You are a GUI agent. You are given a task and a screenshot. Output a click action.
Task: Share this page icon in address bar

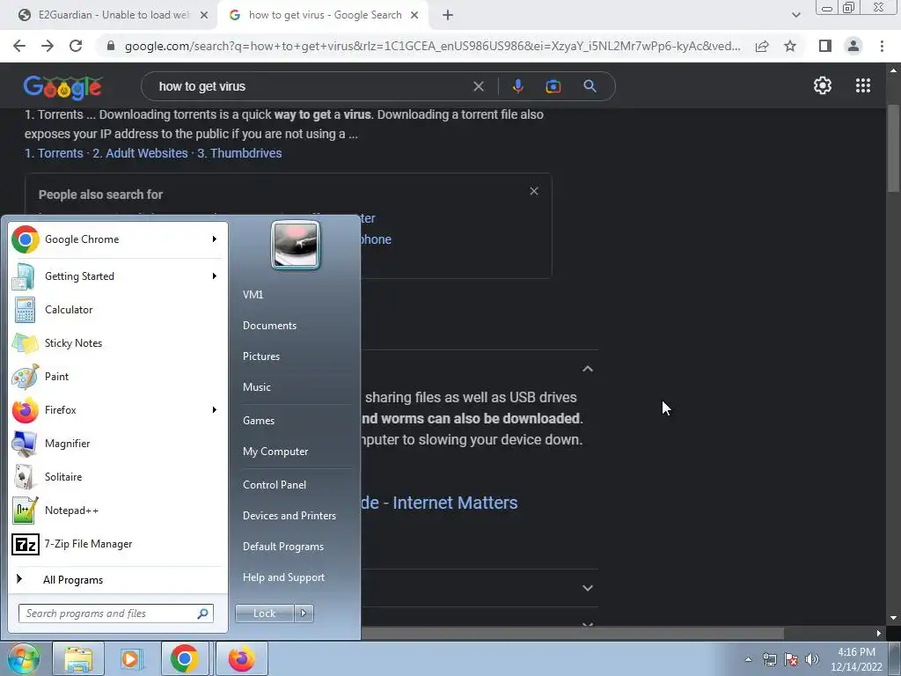tap(762, 46)
